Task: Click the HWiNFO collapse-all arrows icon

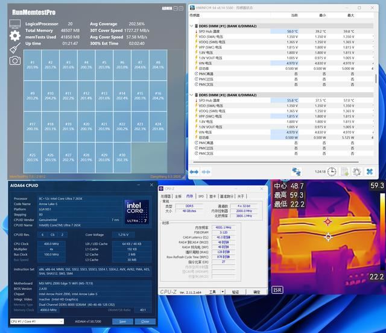Action: click(x=206, y=172)
